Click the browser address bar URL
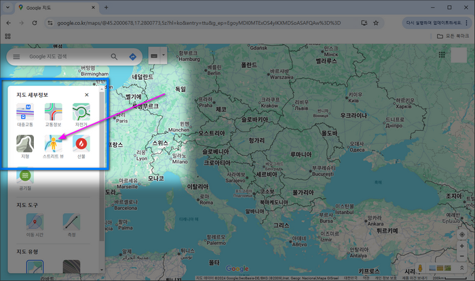 (199, 23)
